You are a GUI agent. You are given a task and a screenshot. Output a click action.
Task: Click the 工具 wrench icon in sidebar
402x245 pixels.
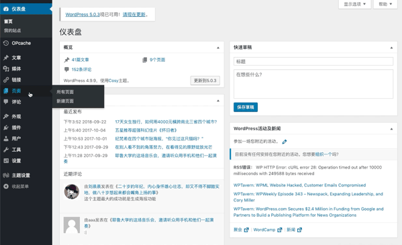(6, 150)
